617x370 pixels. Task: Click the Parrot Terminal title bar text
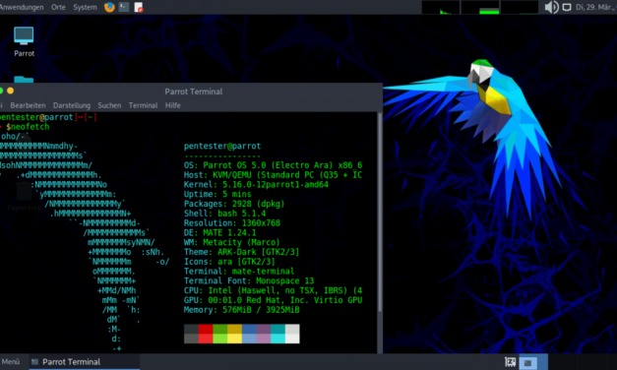[194, 92]
